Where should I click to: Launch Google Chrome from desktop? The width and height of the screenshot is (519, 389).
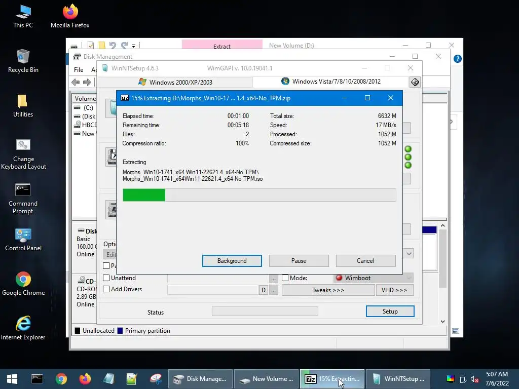click(23, 284)
